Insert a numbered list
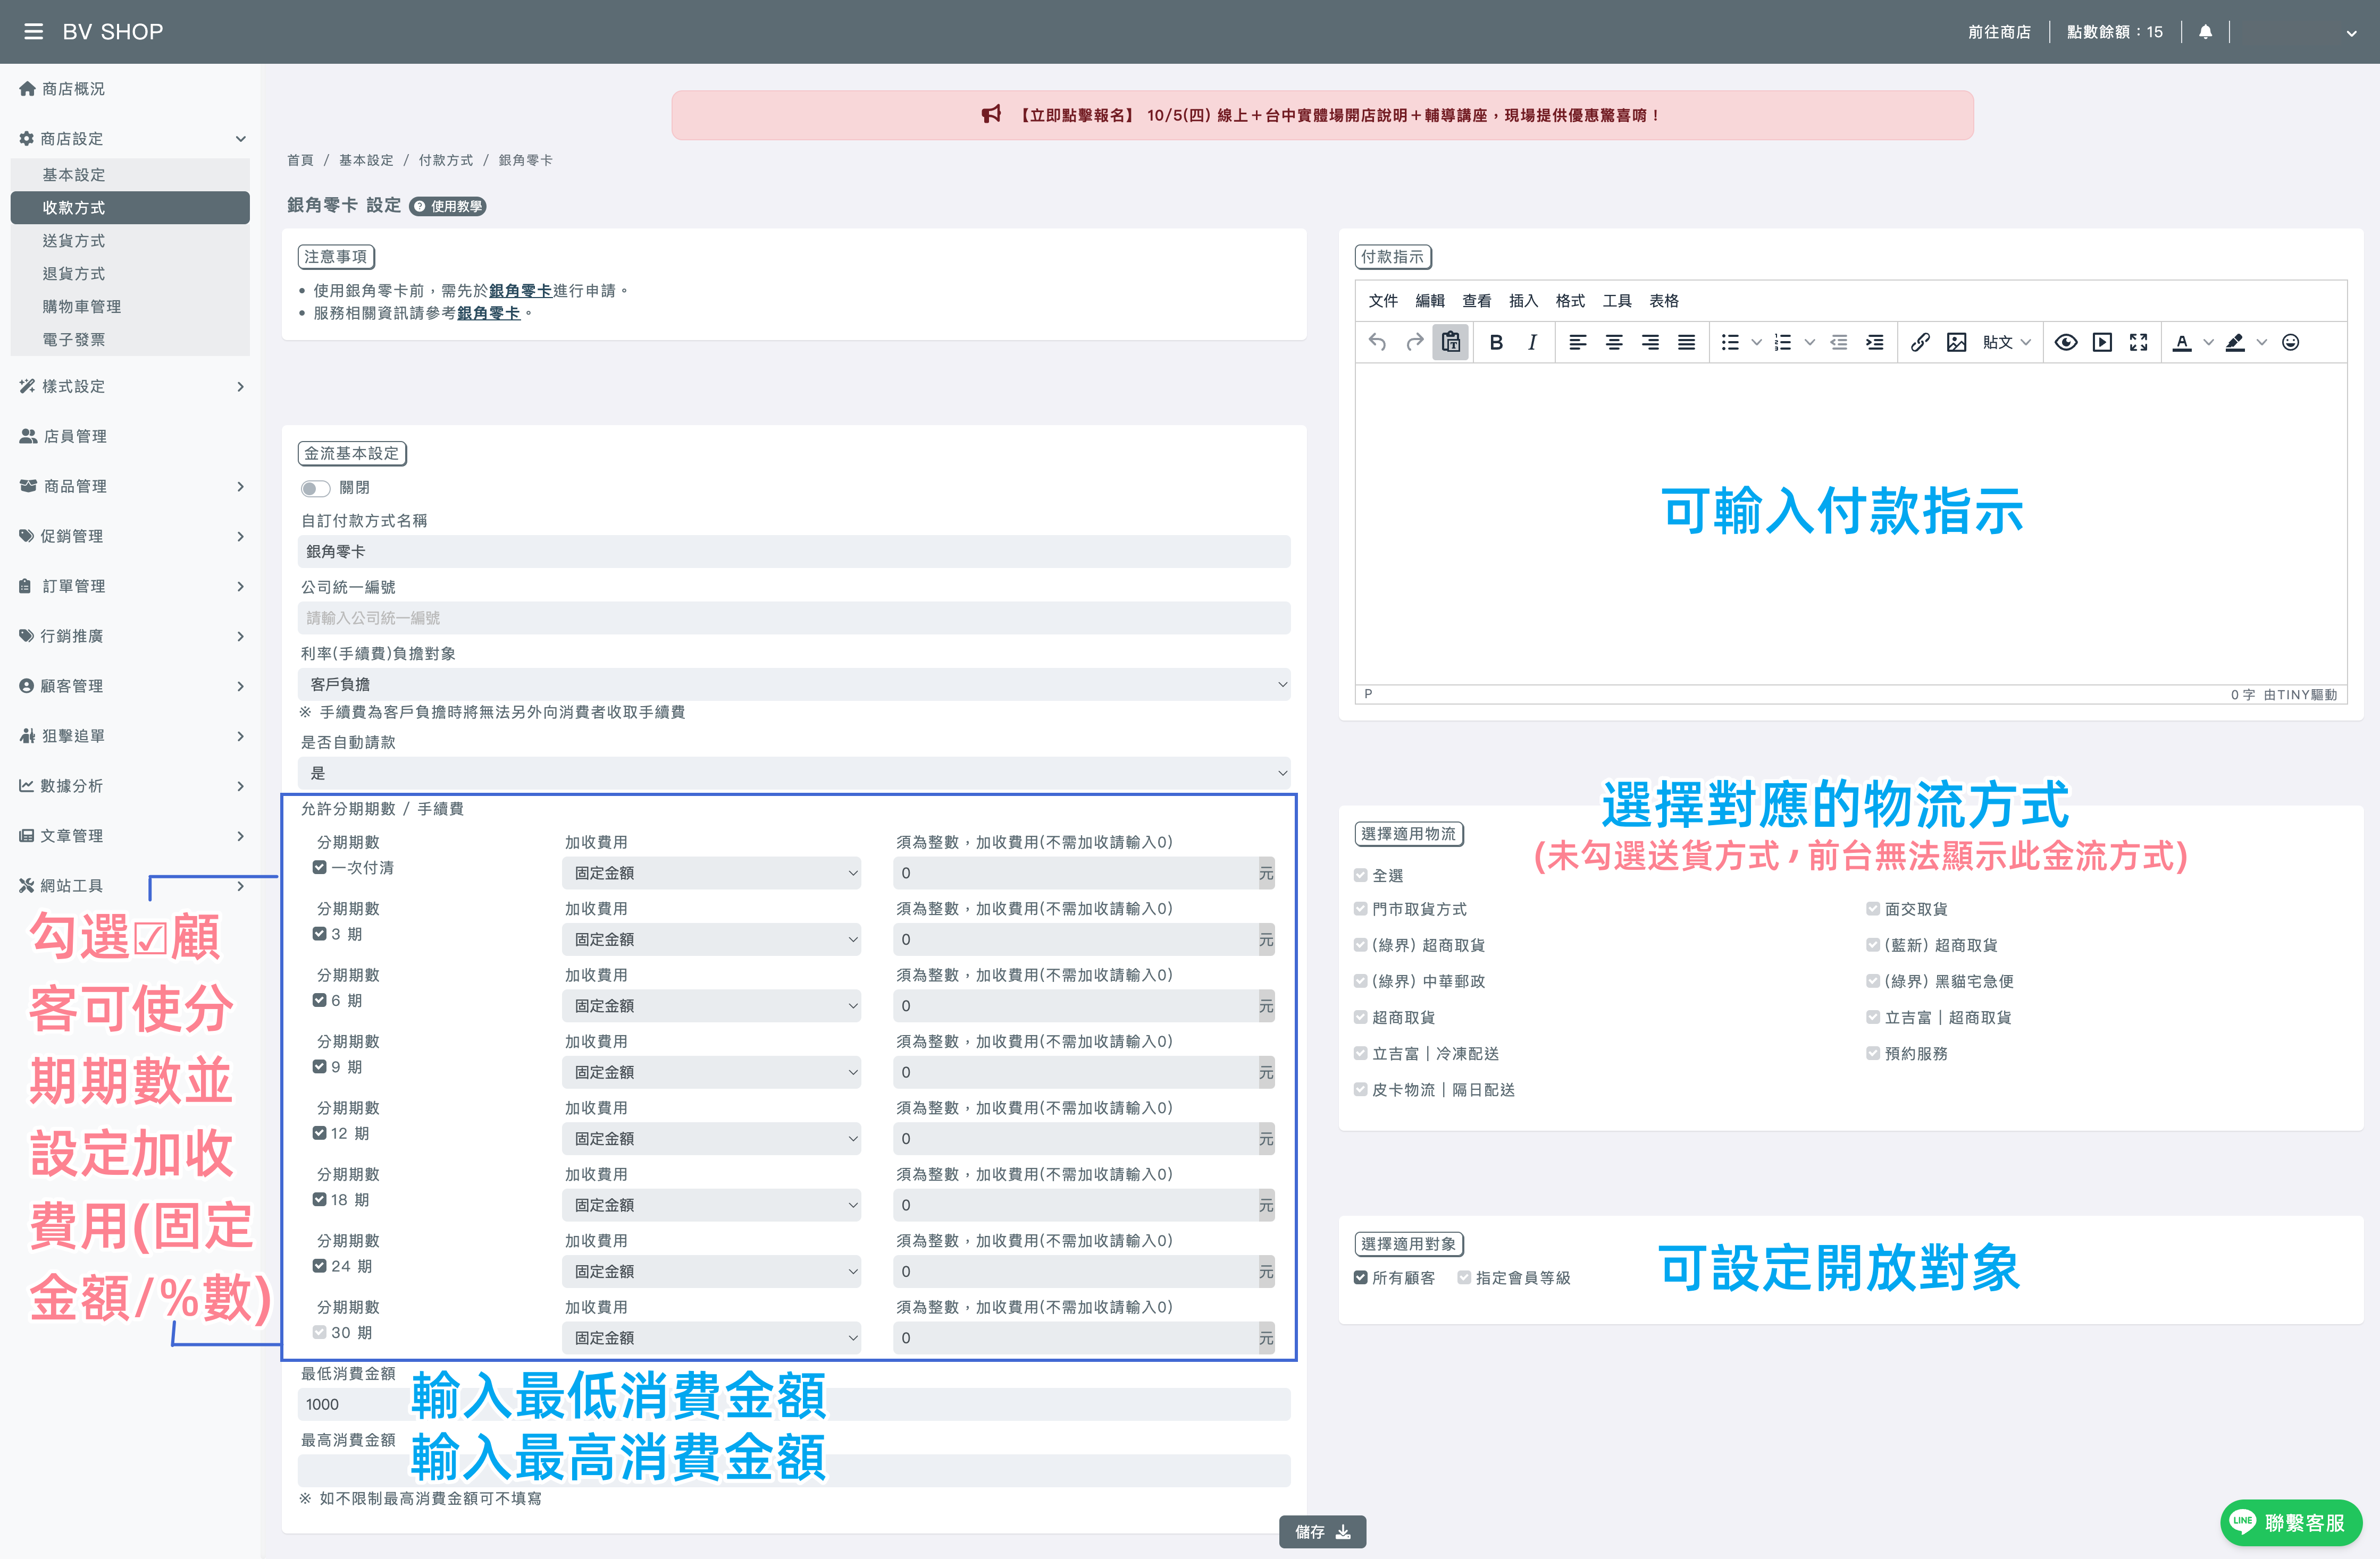Viewport: 2380px width, 1559px height. [1783, 343]
